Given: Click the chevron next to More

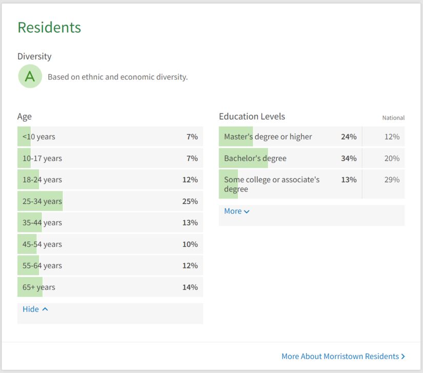Looking at the screenshot, I should pos(247,211).
